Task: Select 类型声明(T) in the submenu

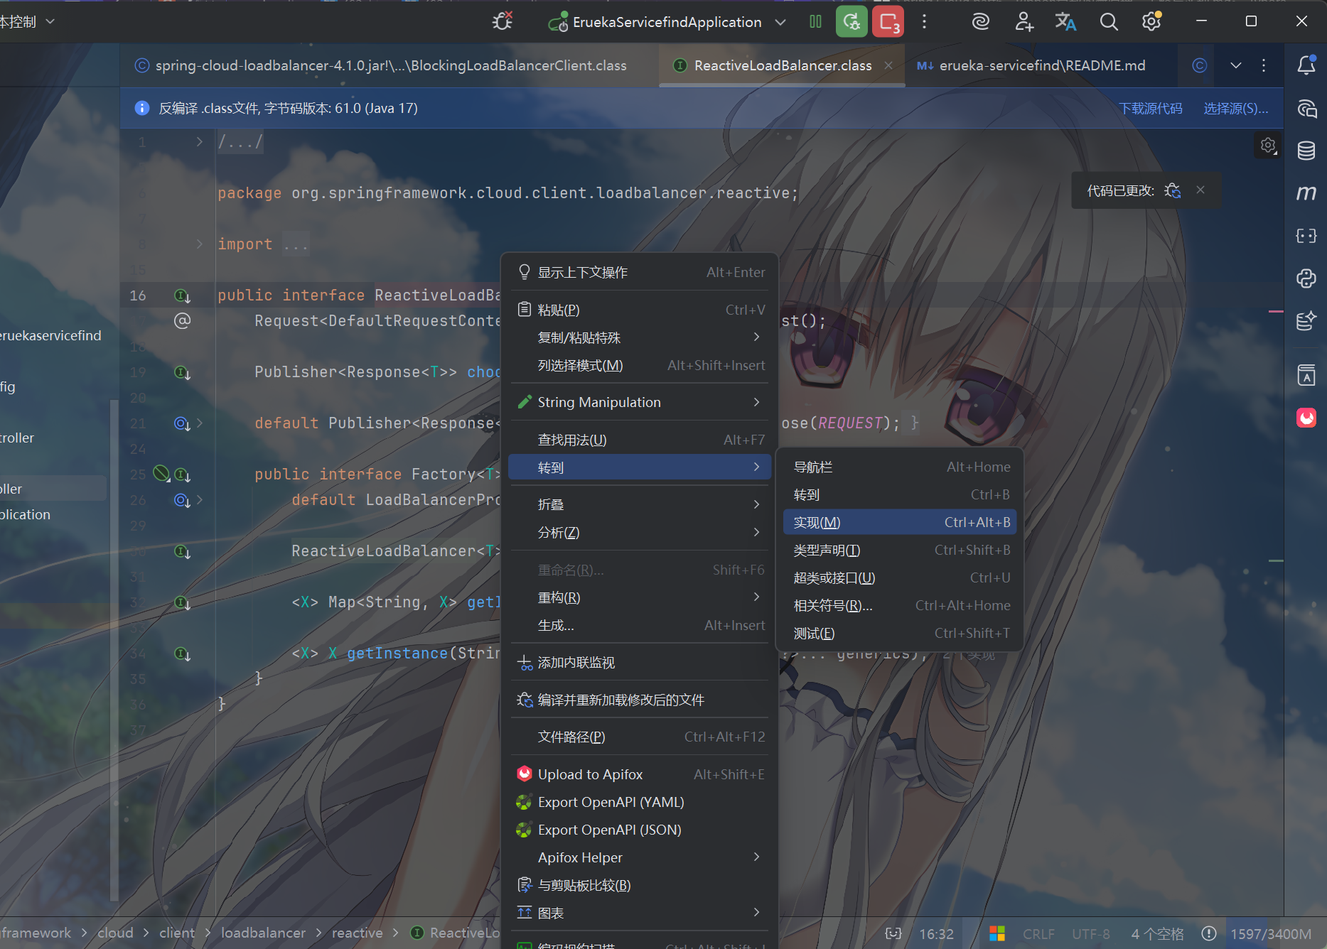Action: (x=900, y=550)
